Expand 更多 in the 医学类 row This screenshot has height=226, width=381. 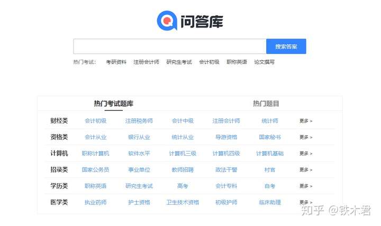(x=306, y=202)
